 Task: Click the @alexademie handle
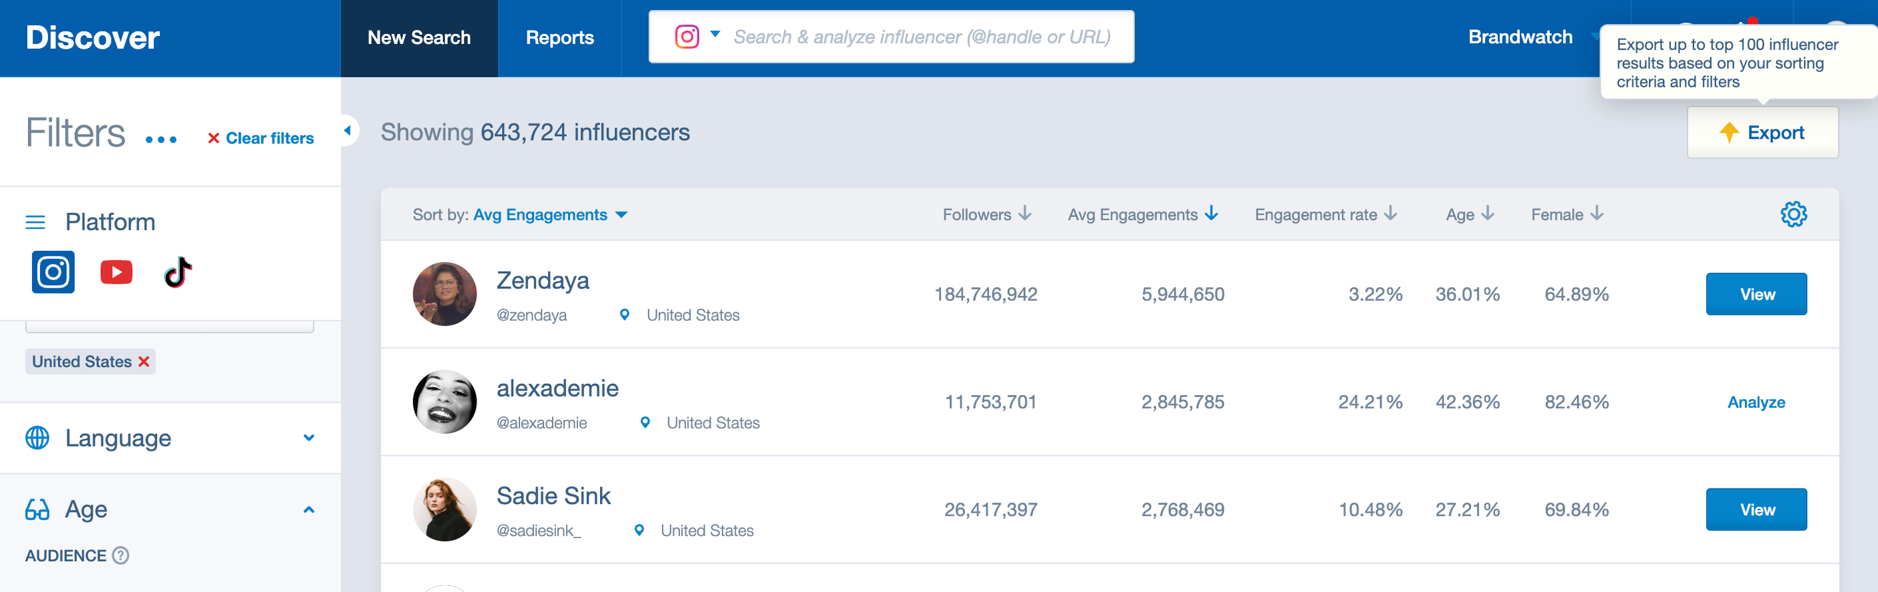[541, 423]
